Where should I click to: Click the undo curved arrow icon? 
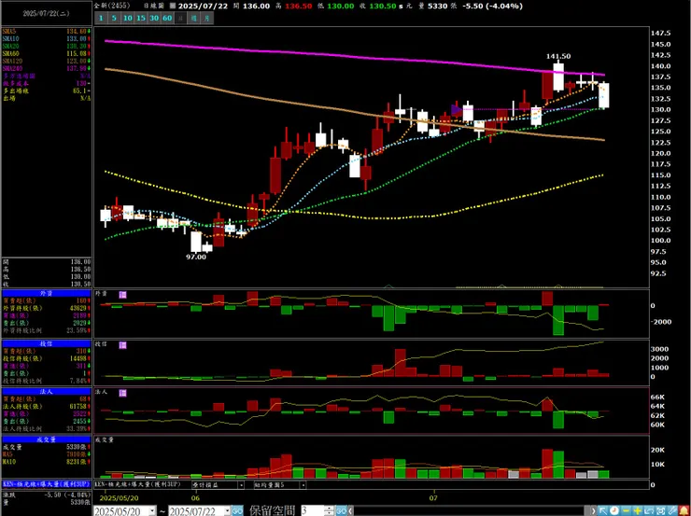tap(649, 510)
